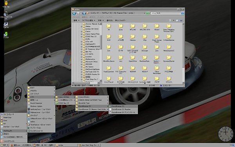The width and height of the screenshot is (235, 147).
Task: Open MovieEdit Task submenu entry
Action: click(92, 103)
